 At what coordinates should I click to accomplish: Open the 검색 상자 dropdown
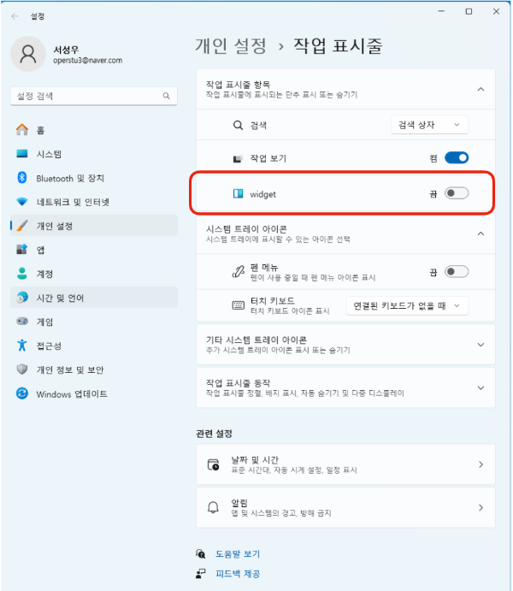point(429,125)
